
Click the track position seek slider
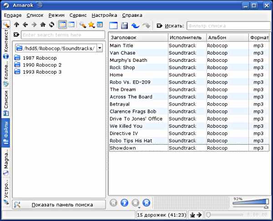click(x=224, y=215)
